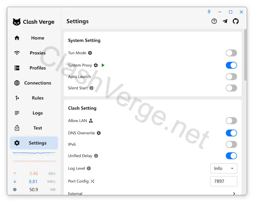
Task: Open the Log Level Info dropdown
Action: (x=224, y=168)
